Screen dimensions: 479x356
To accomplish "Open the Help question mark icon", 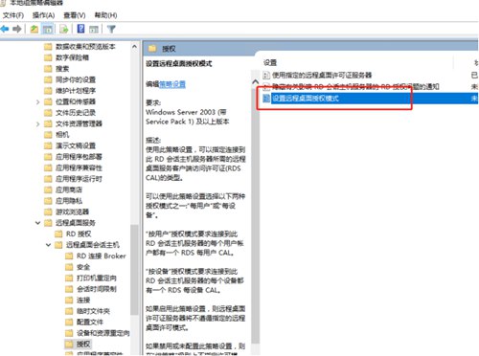I will click(80, 29).
